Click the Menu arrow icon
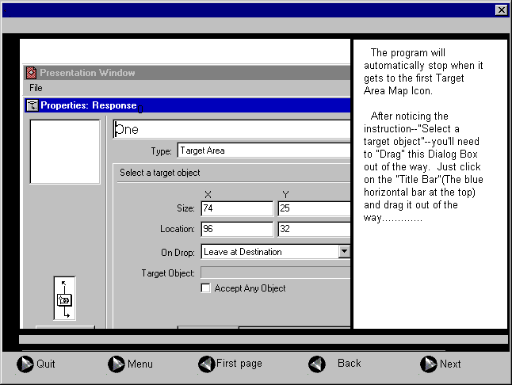Viewport: 512px width, 385px height. pyautogui.click(x=117, y=364)
